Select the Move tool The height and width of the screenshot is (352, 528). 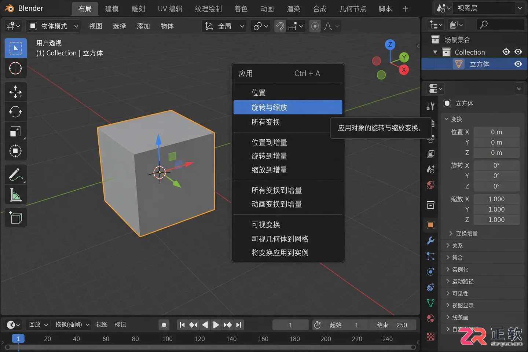[15, 92]
